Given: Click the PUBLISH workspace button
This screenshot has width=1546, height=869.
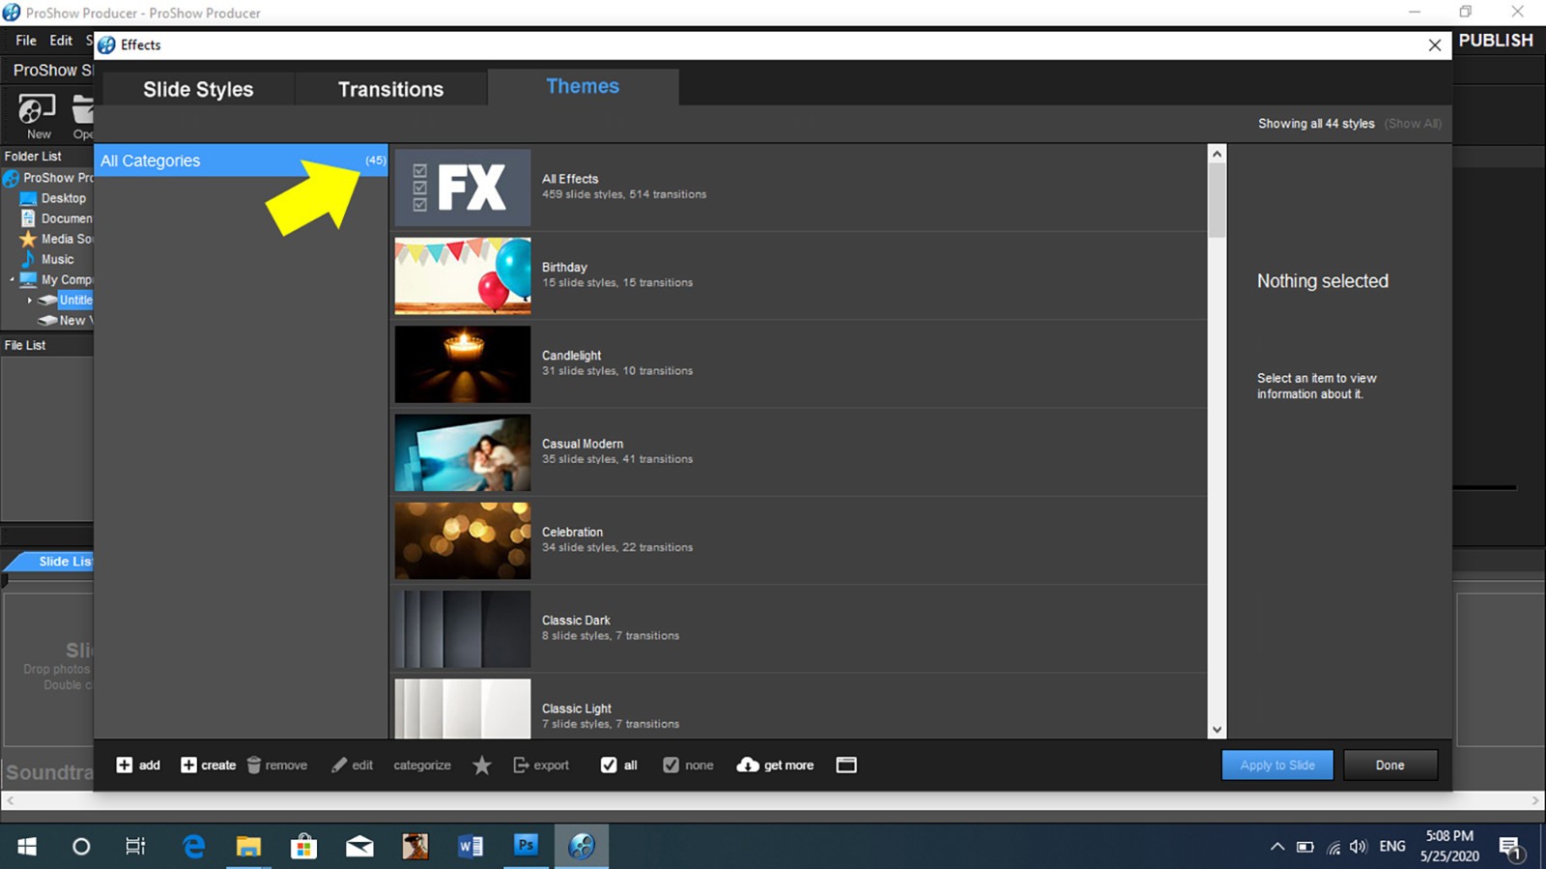Looking at the screenshot, I should tap(1496, 41).
